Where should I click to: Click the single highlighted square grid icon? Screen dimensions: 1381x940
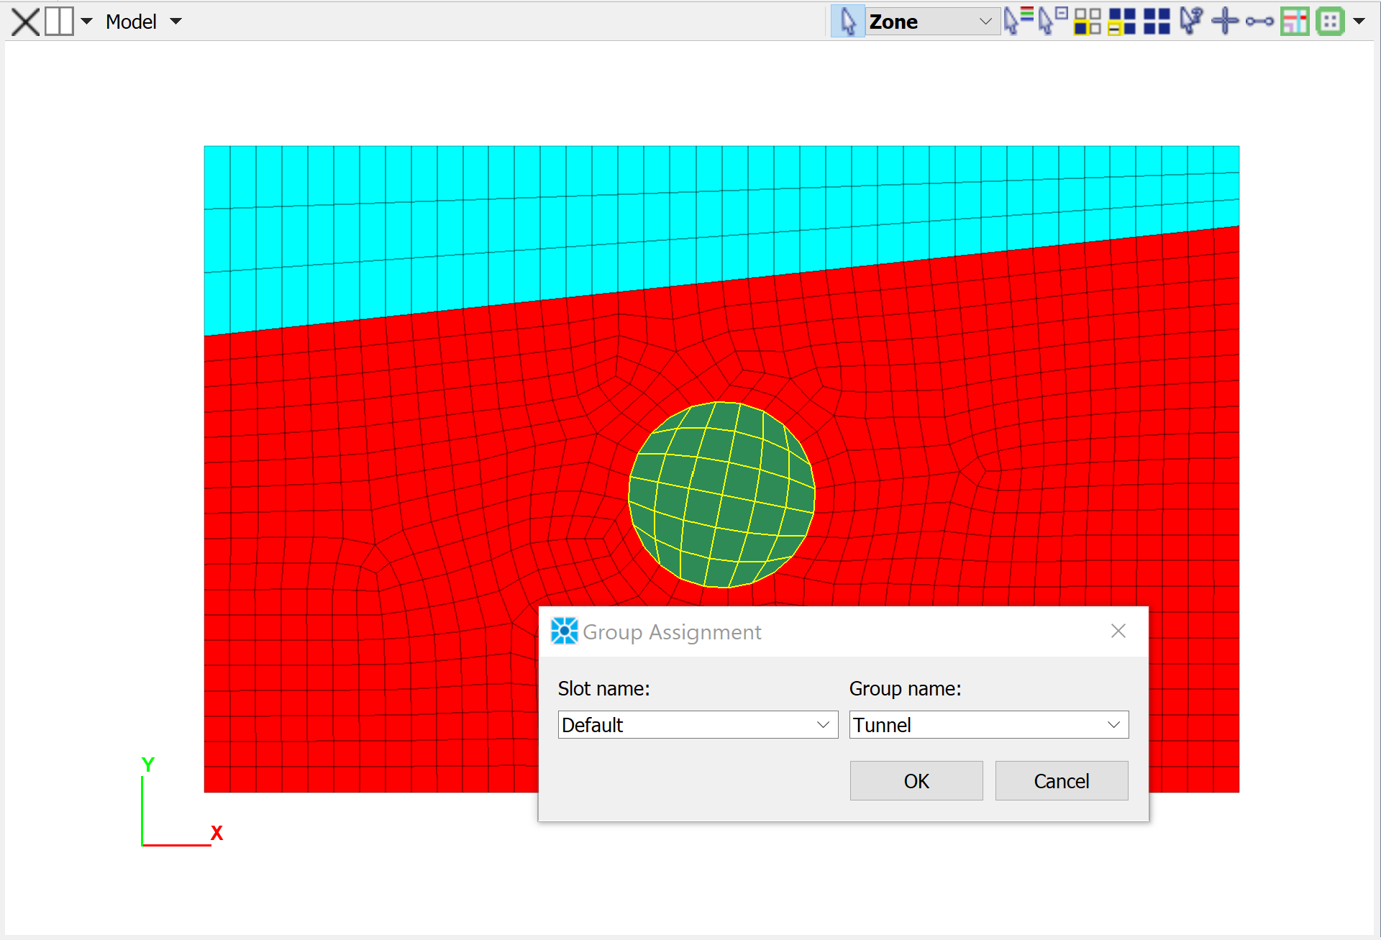[1087, 22]
